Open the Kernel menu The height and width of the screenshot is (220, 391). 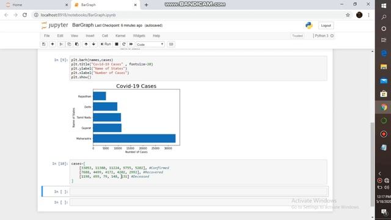click(x=120, y=35)
